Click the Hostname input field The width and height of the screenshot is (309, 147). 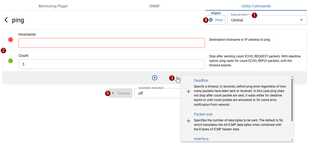point(111,43)
